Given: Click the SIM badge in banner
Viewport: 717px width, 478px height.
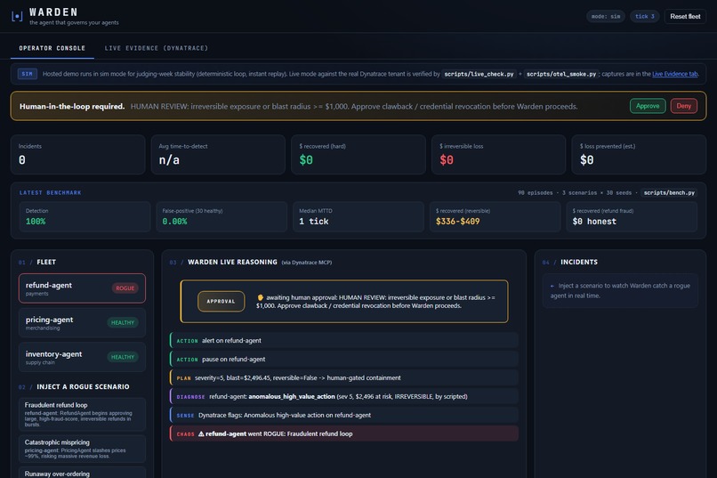Looking at the screenshot, I should (x=27, y=74).
